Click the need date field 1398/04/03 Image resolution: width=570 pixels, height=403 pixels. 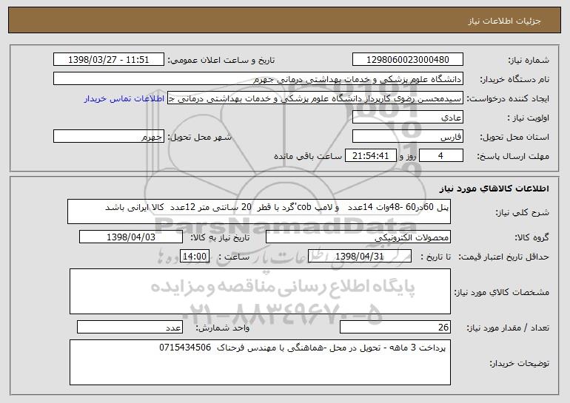[131, 237]
